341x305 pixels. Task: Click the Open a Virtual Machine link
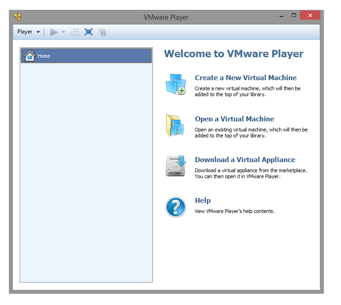point(234,119)
